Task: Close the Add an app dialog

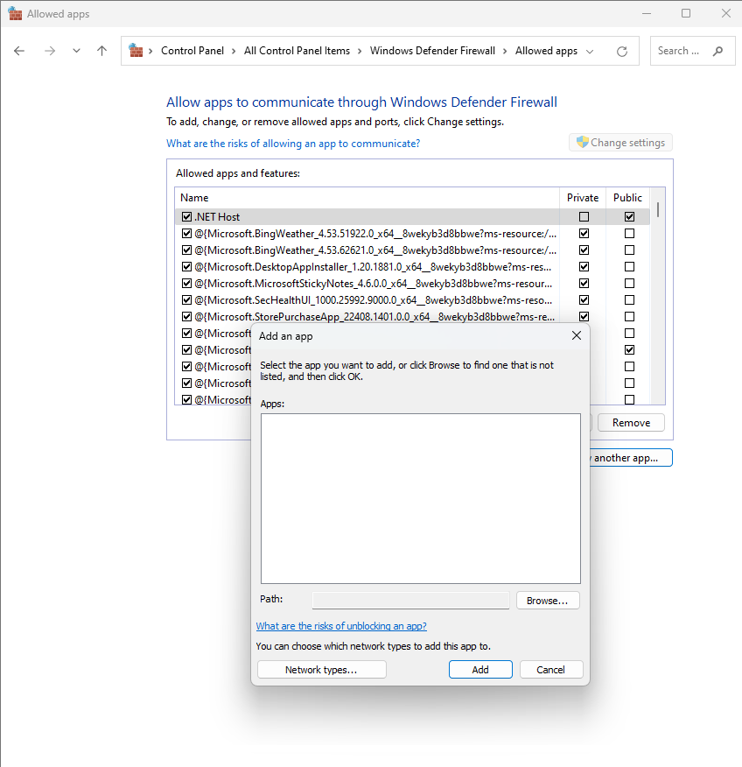Action: (577, 335)
